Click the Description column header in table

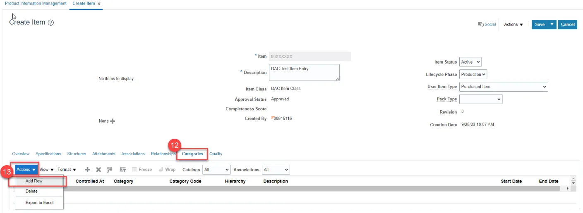276,181
